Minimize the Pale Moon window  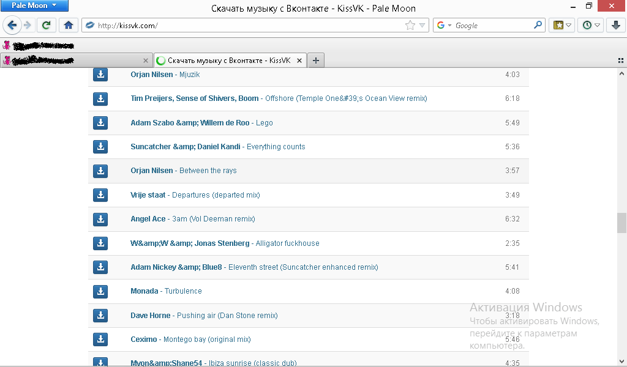pyautogui.click(x=573, y=6)
